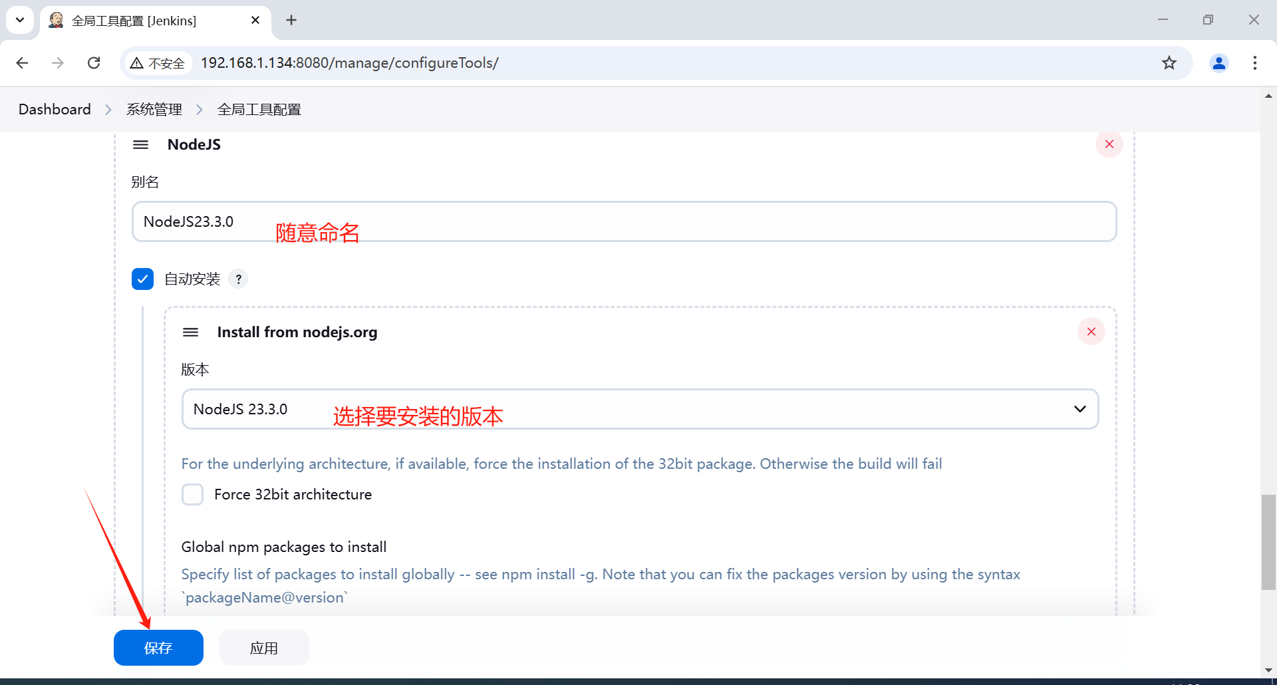Image resolution: width=1277 pixels, height=685 pixels.
Task: Open the Chrome three-dot menu
Action: (x=1255, y=63)
